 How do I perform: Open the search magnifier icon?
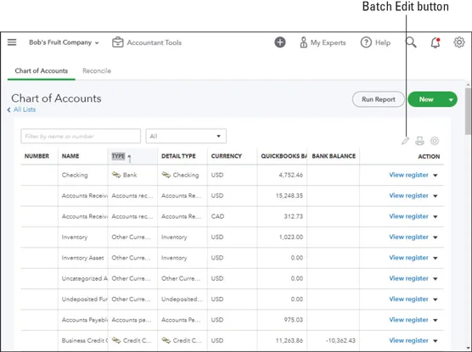click(x=411, y=42)
